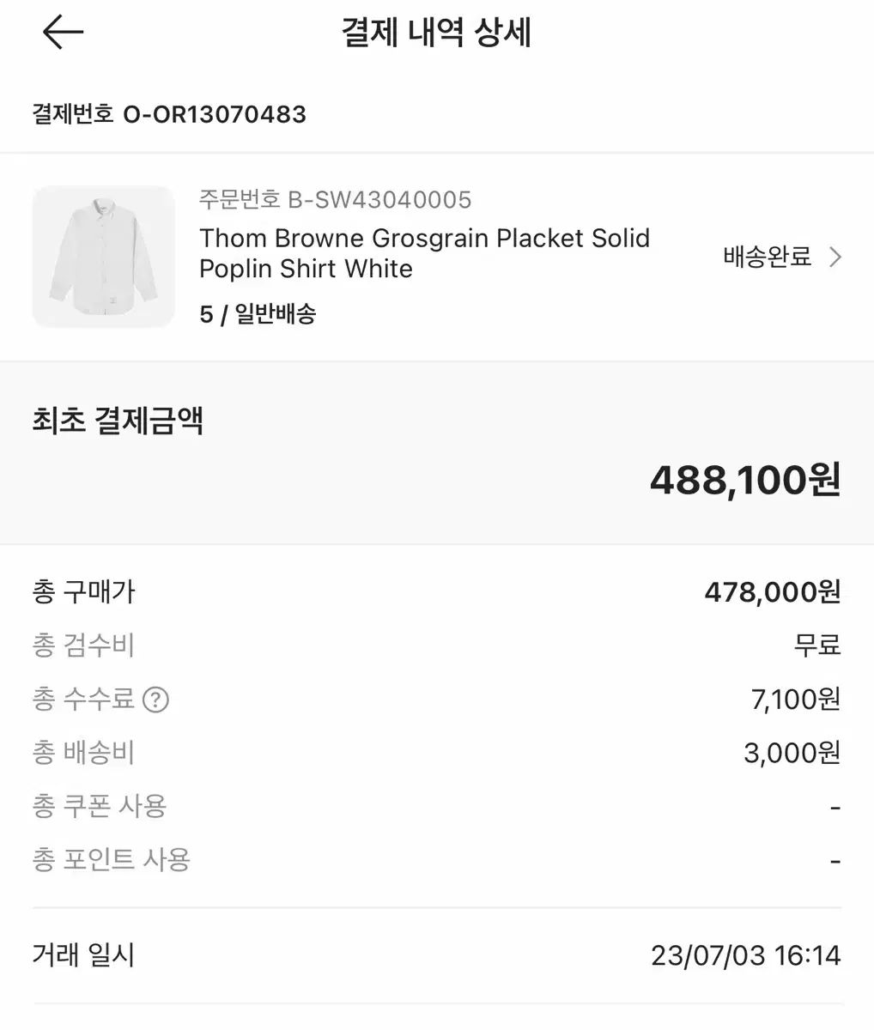Image resolution: width=874 pixels, height=1030 pixels.
Task: Tap the 총 배송비 row label
Action: coord(83,753)
